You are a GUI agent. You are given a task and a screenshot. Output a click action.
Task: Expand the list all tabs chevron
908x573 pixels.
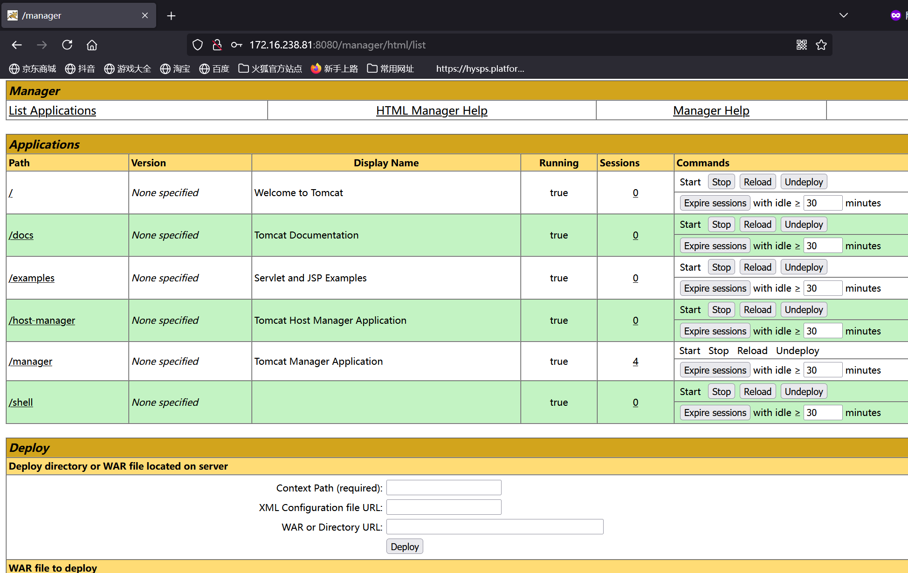(x=844, y=15)
